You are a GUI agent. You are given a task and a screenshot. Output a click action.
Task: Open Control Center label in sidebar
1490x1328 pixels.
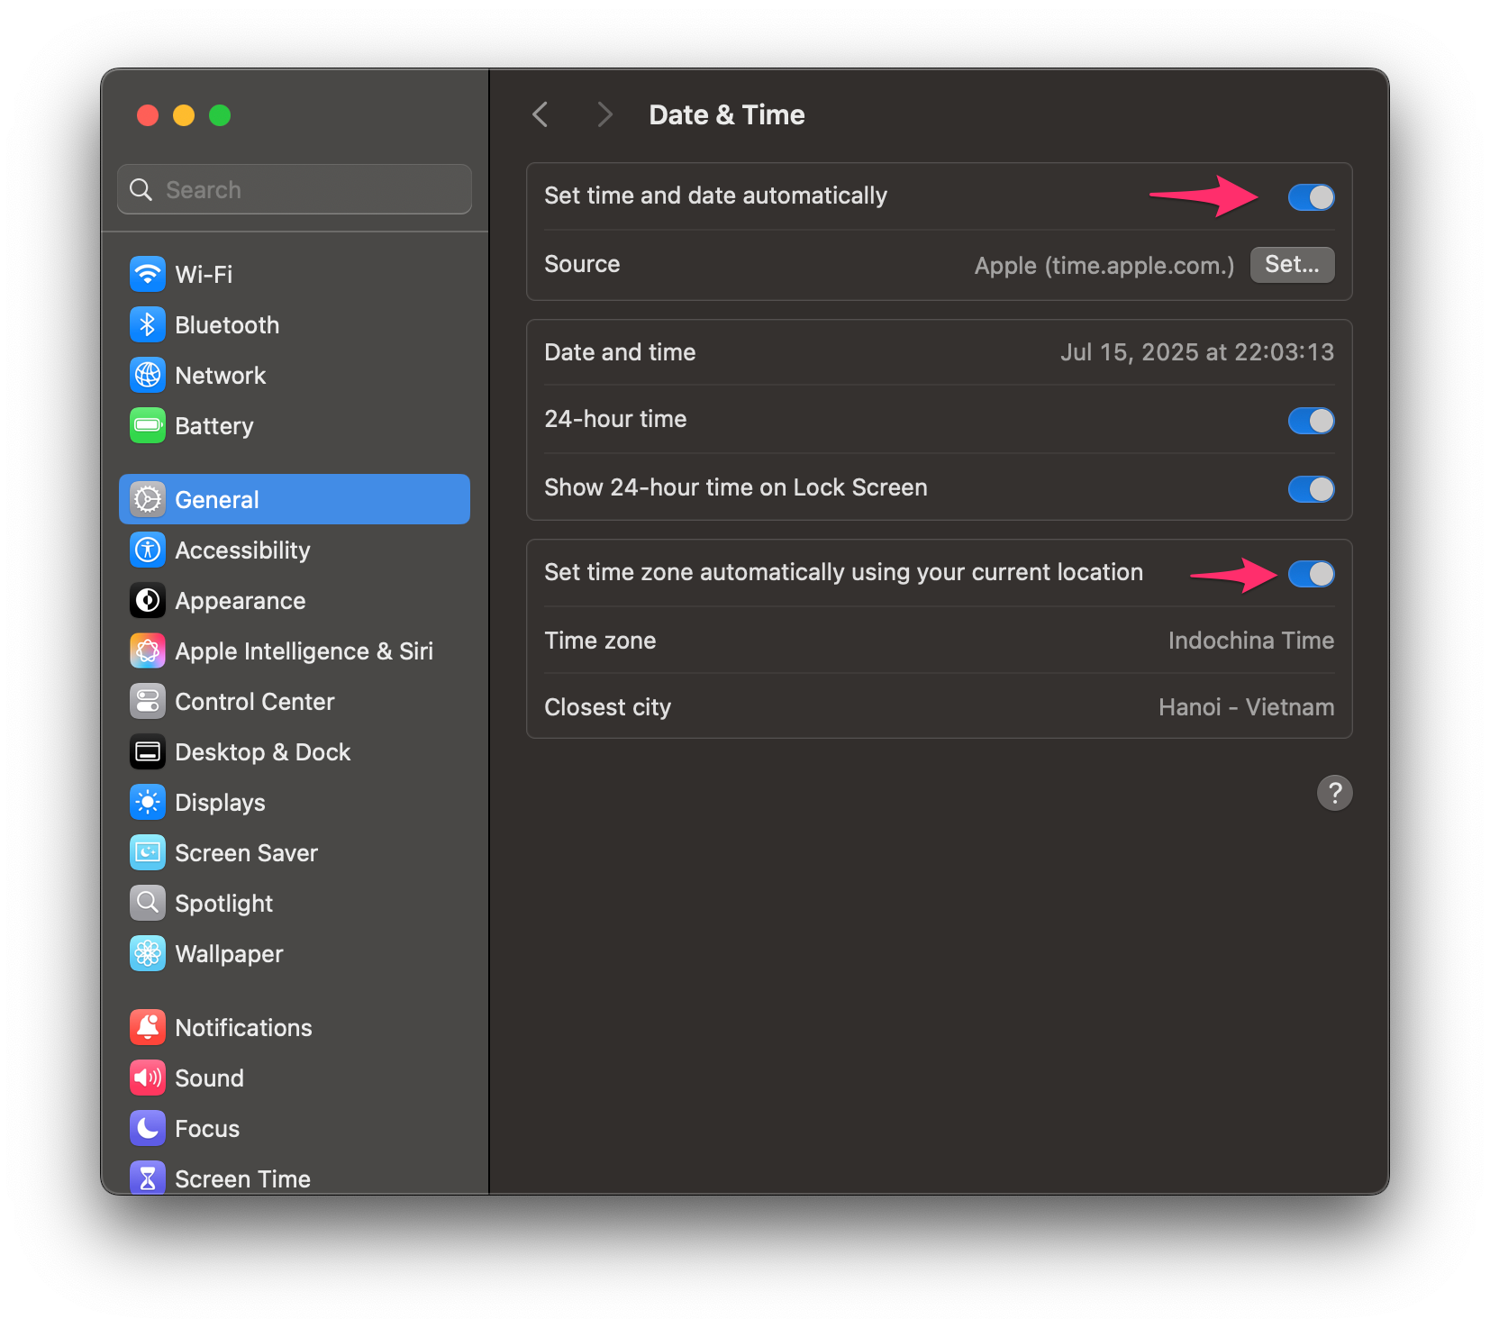click(254, 702)
